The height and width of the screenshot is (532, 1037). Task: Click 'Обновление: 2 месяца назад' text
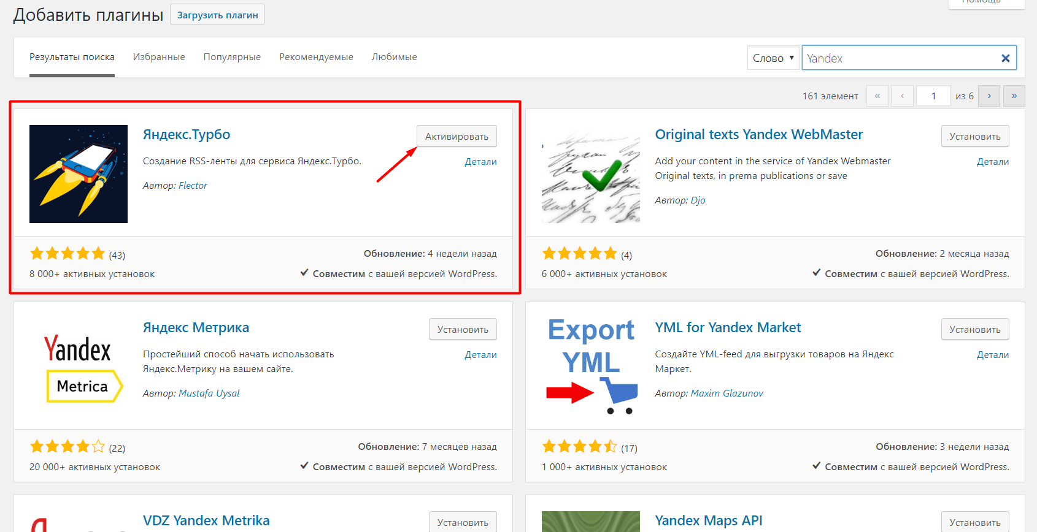(942, 254)
